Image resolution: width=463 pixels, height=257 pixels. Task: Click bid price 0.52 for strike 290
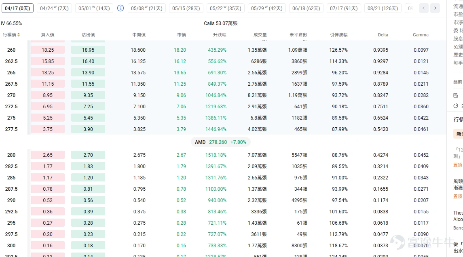[x=48, y=200]
